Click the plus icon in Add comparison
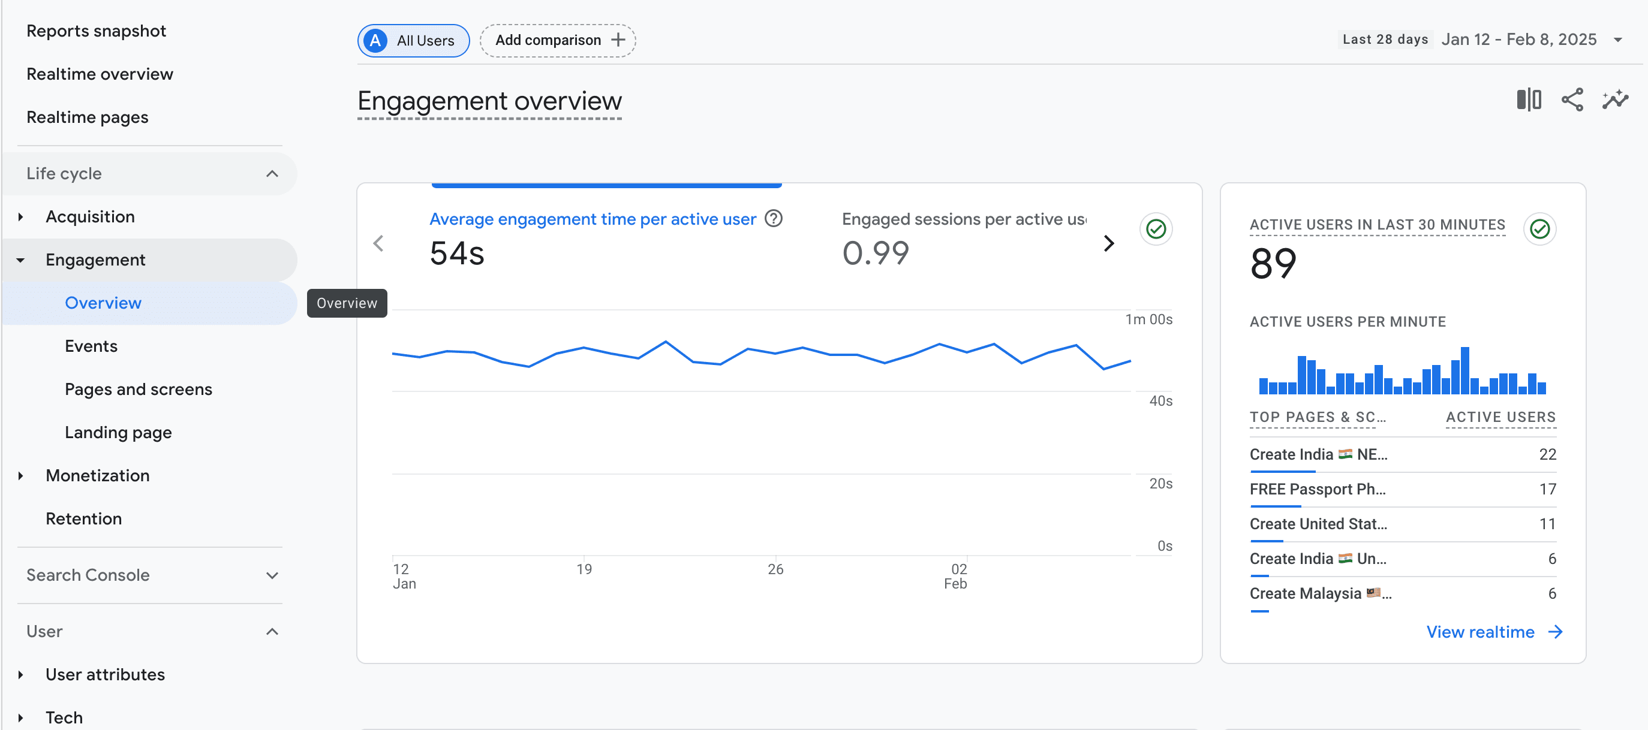The height and width of the screenshot is (730, 1648). pyautogui.click(x=618, y=40)
